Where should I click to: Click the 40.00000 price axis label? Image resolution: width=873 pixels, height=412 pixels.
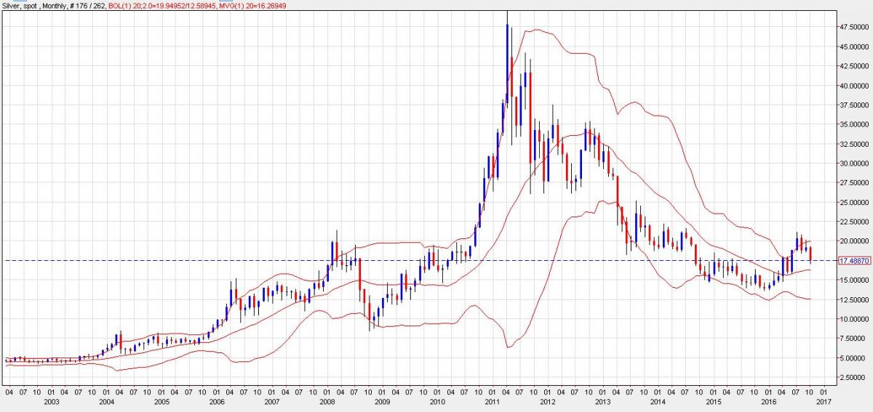point(853,86)
